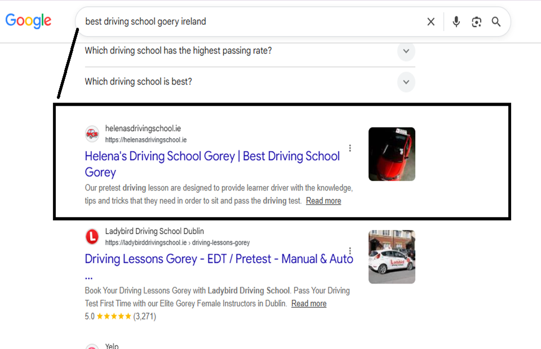Image resolution: width=541 pixels, height=349 pixels.
Task: Click into the search box text field
Action: [x=252, y=21]
